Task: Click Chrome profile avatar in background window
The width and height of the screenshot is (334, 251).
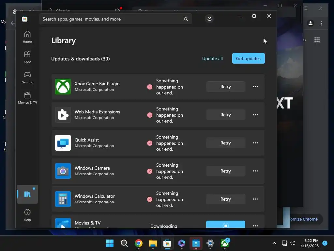Action: (x=311, y=23)
